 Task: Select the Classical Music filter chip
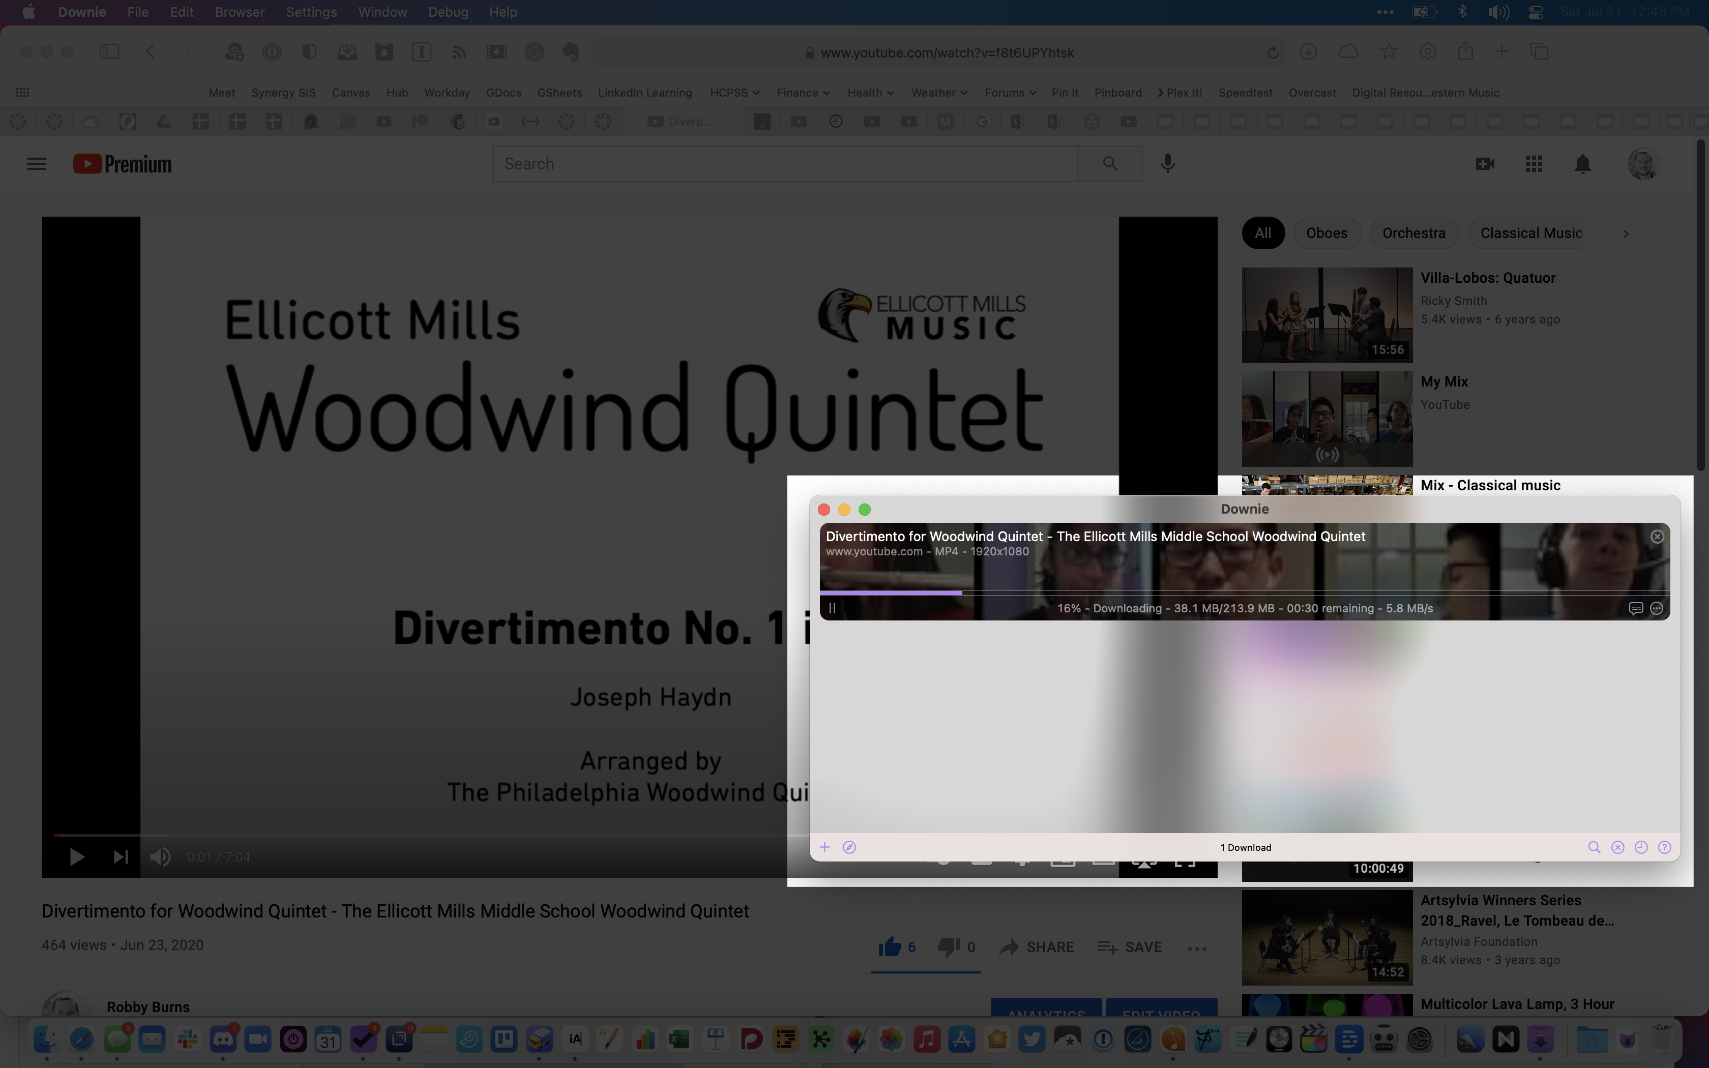(x=1531, y=233)
